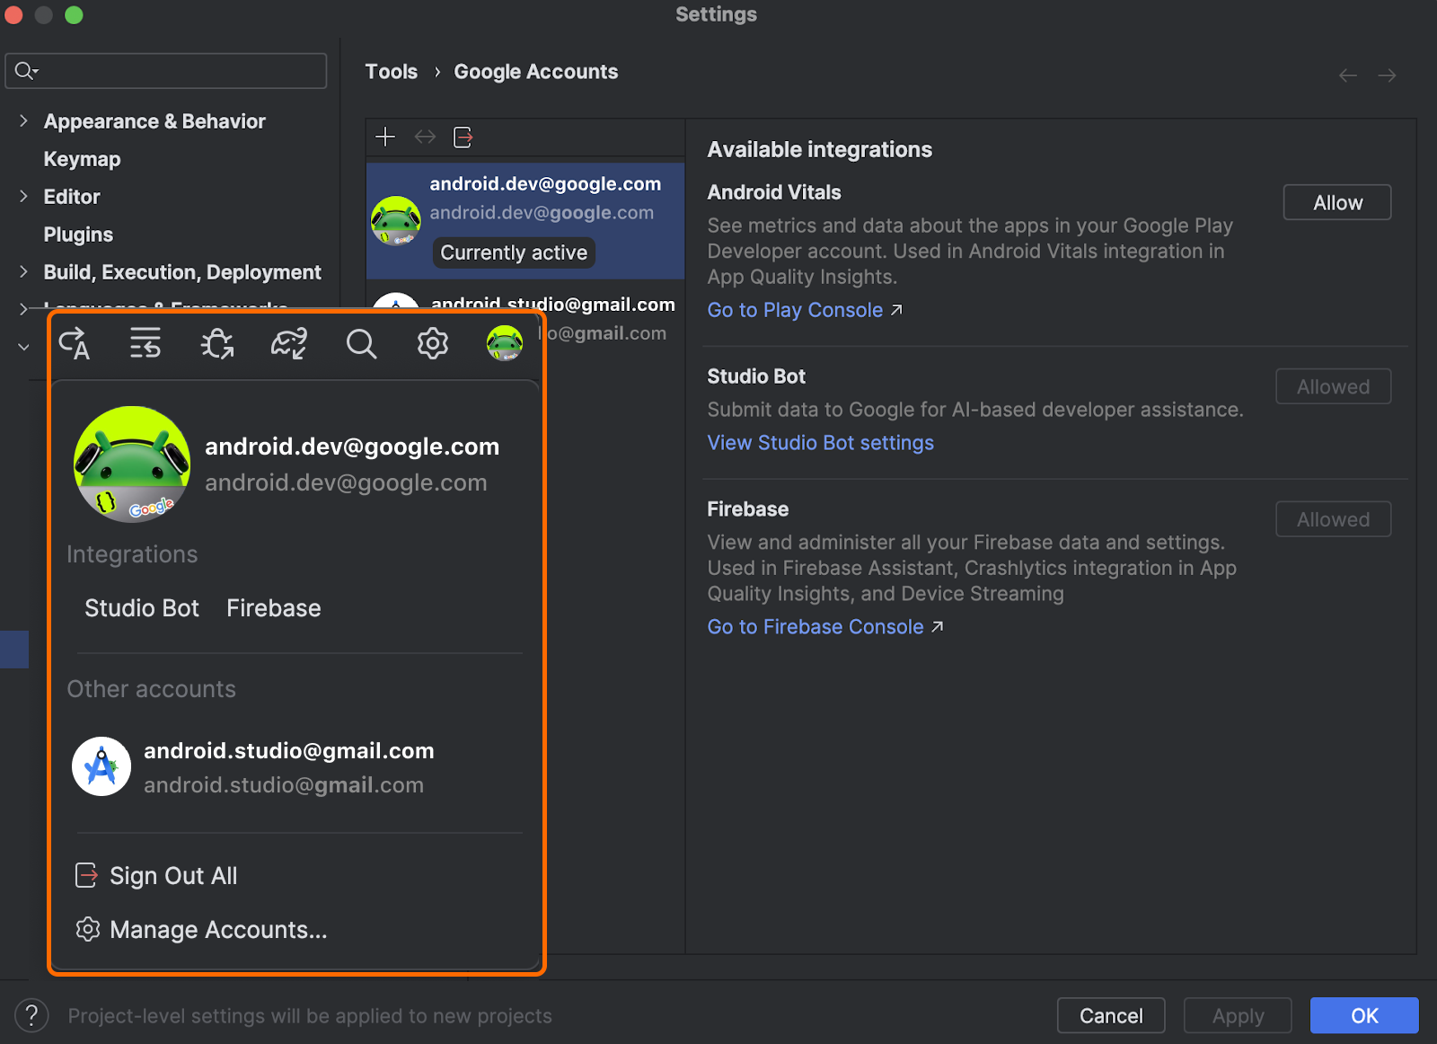Click Allow for Android Vitals integration

click(1336, 202)
